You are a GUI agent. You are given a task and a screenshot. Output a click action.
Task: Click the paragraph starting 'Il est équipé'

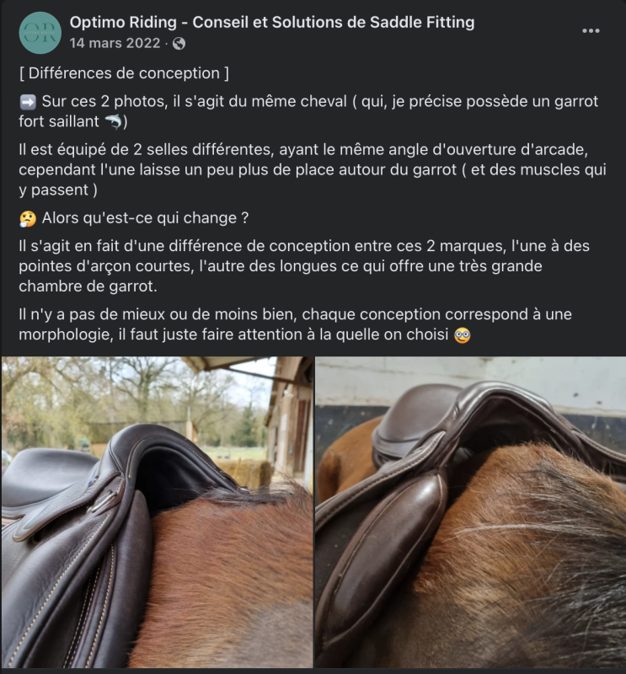coord(313,169)
